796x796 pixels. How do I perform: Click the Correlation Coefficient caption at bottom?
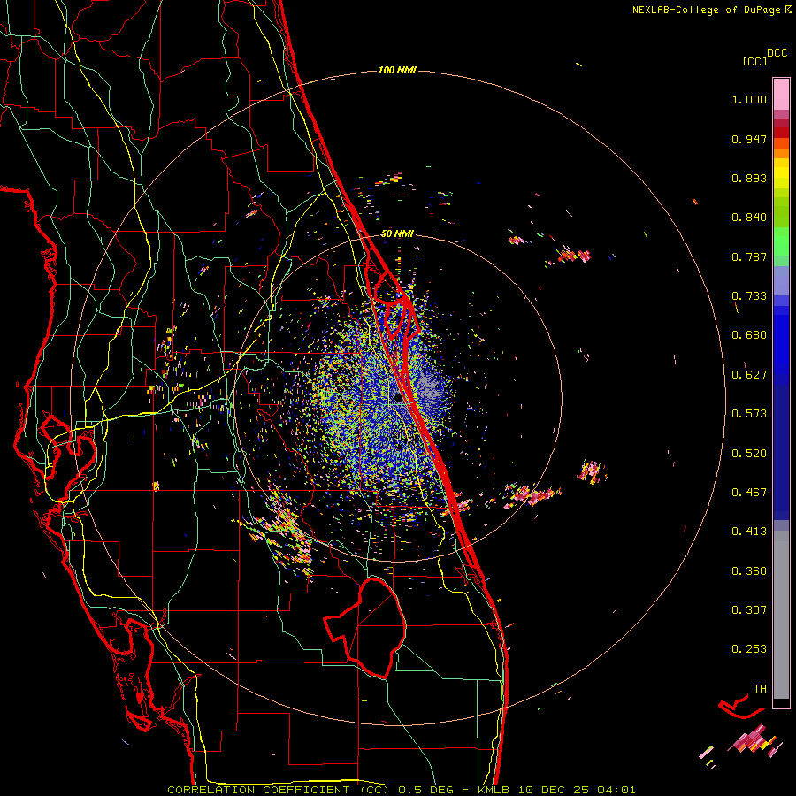tap(401, 790)
